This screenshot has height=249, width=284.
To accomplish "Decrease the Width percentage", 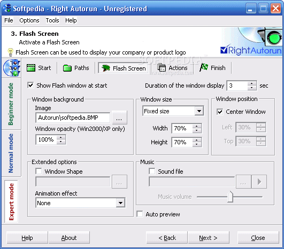I will tap(197, 130).
